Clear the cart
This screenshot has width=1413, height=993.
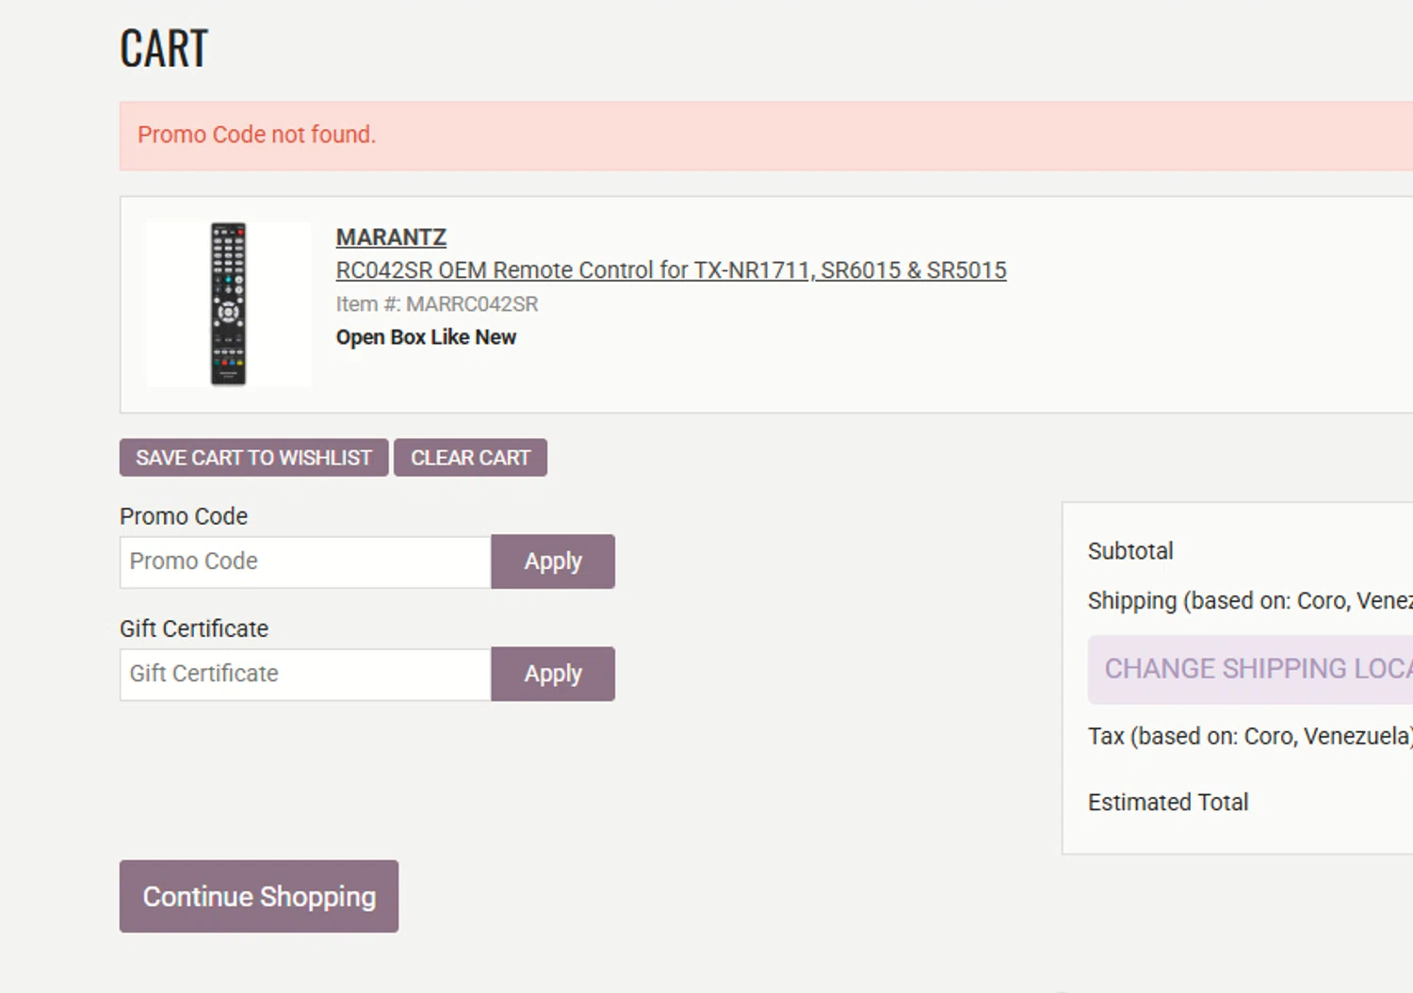click(470, 458)
